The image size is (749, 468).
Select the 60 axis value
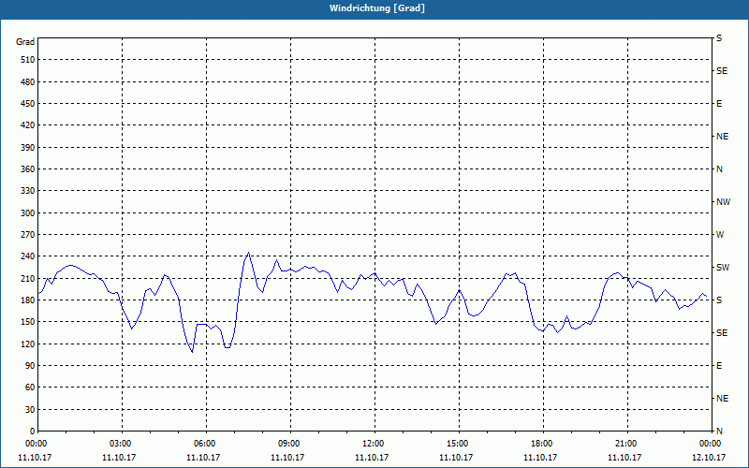[29, 387]
